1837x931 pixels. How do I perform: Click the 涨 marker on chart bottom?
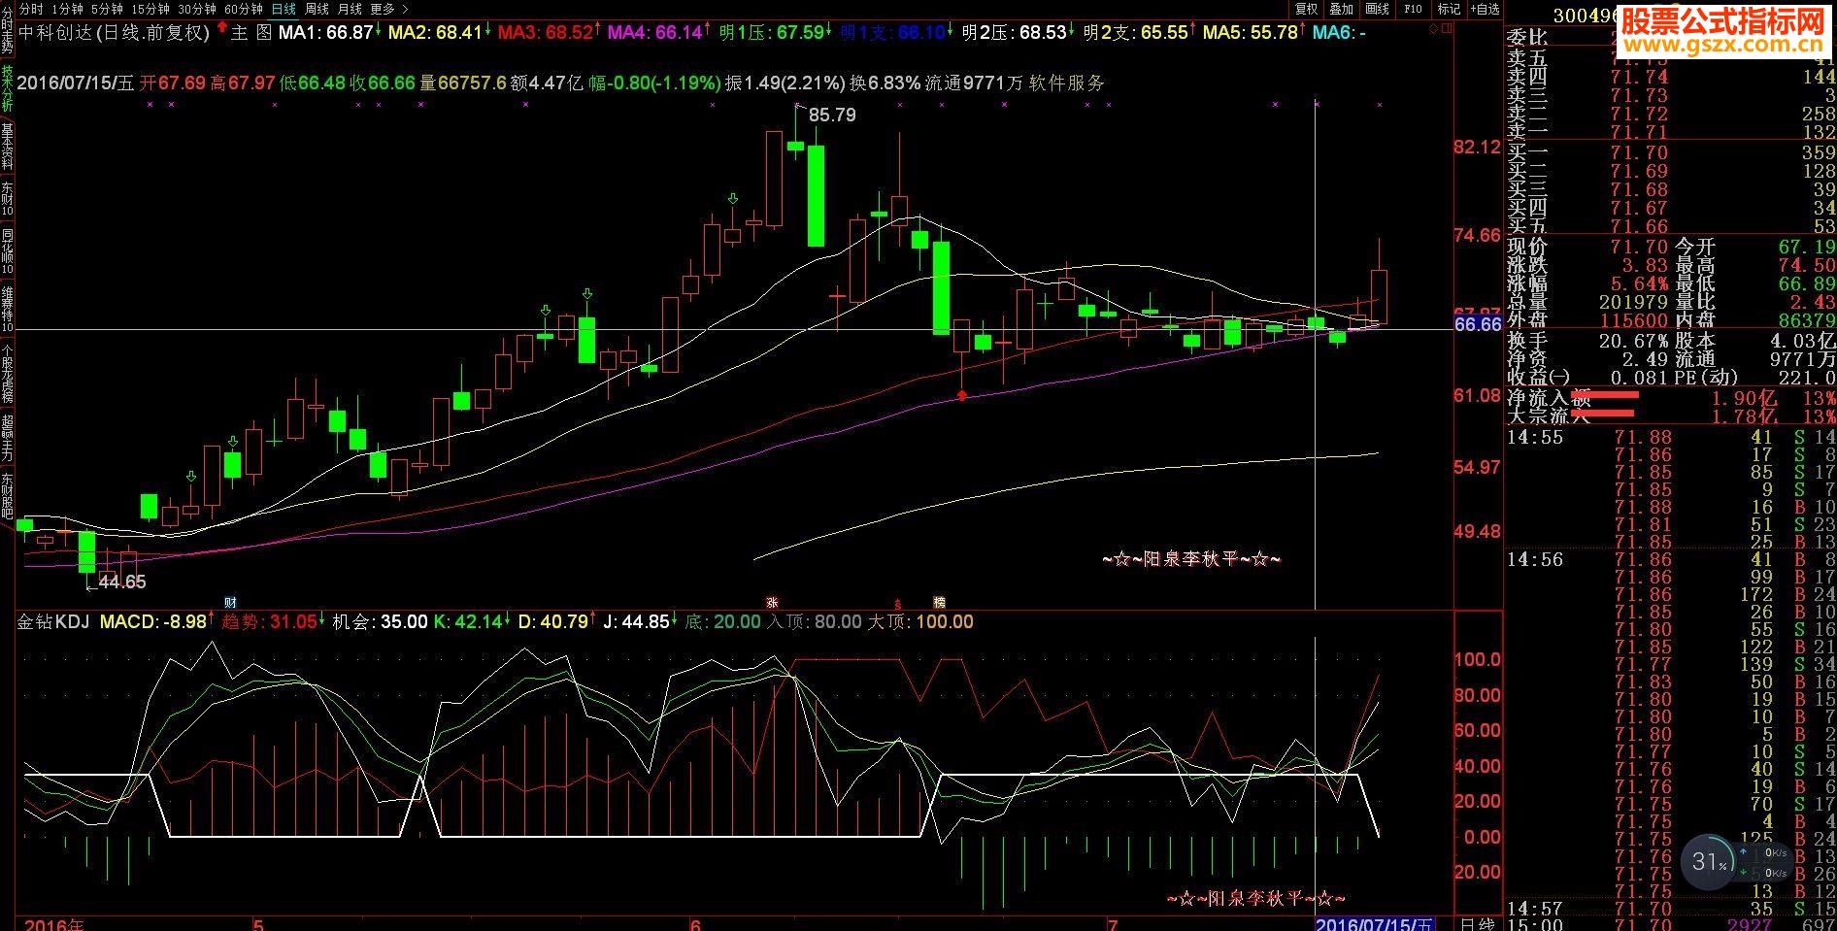click(x=772, y=603)
